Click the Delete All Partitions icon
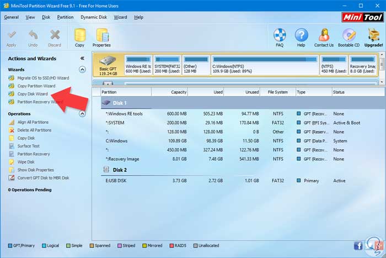The height and width of the screenshot is (258, 386). click(x=12, y=130)
